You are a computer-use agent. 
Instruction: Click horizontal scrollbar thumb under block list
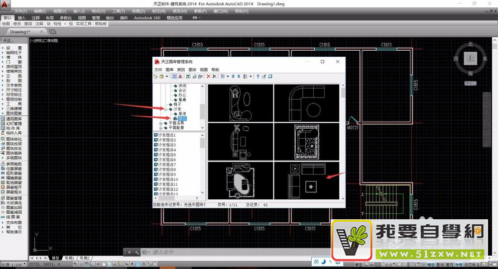click(x=166, y=198)
